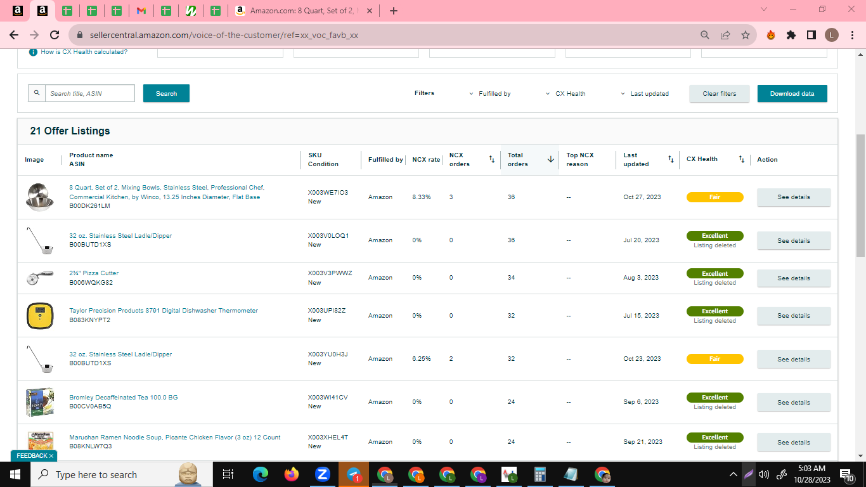Open a new browser tab with the plus icon
Viewport: 866px width, 487px height.
(x=394, y=11)
